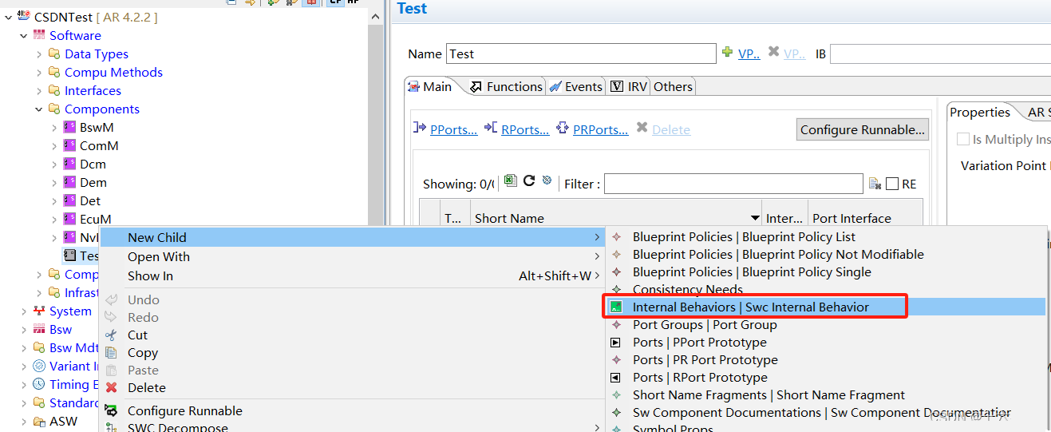Expand the Data Types folder
1051x432 pixels.
coord(39,54)
